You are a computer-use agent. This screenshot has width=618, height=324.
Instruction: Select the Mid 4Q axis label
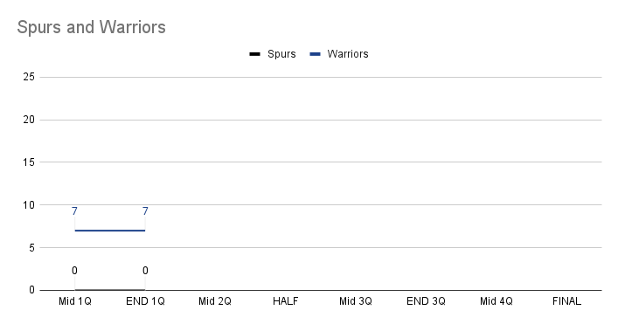[x=496, y=301]
